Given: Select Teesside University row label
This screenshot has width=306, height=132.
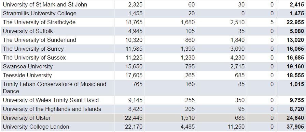Looking at the screenshot, I should coord(27,75).
